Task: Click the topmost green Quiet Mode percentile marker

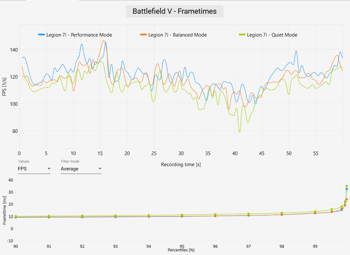Action: click(x=347, y=186)
